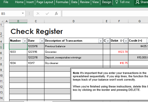Click inside the formula bar
Screen dimensions: 148x102
tap(105, 14)
